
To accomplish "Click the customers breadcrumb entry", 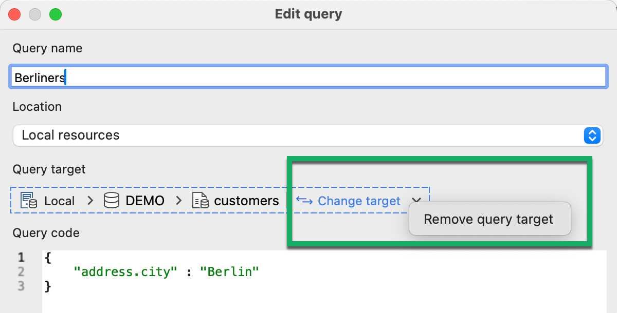I will (x=246, y=201).
